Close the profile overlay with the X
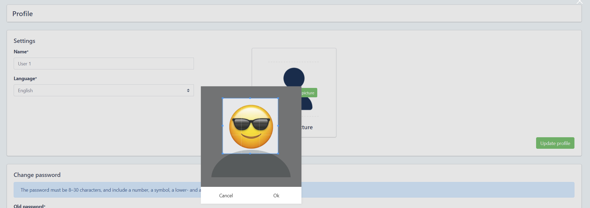Screen dimensions: 590x208 (580, 2)
